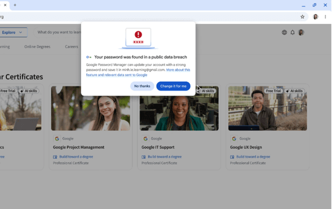Screen dimensions: 332x209
Task: Click the breach warning laptop illustration
Action: pos(138,38)
